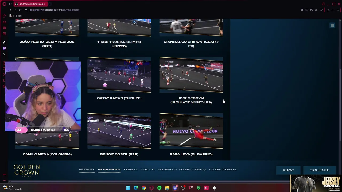Open X (Twitter) in sidebar
Viewport: 342px width, 192px height.
click(4, 54)
